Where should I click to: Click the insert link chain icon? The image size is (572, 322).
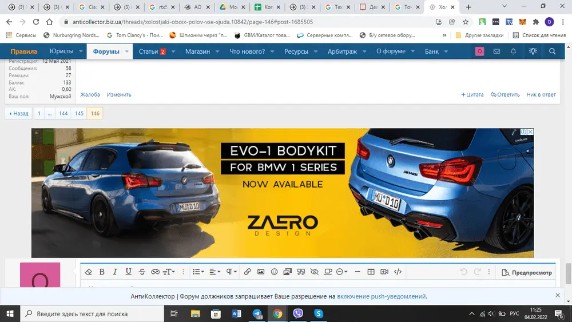click(x=247, y=272)
